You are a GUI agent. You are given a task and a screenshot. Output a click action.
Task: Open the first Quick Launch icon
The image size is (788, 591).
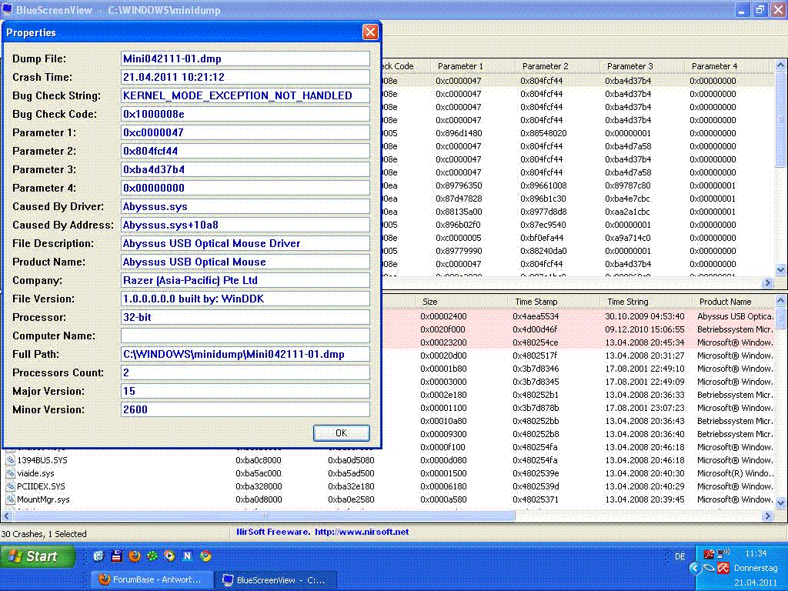[99, 556]
